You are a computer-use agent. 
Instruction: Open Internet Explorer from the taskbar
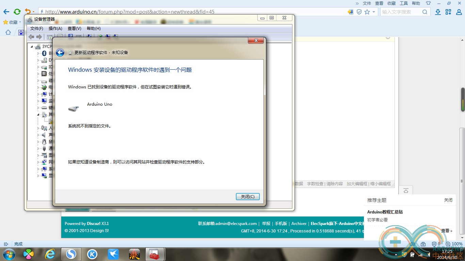(50, 254)
